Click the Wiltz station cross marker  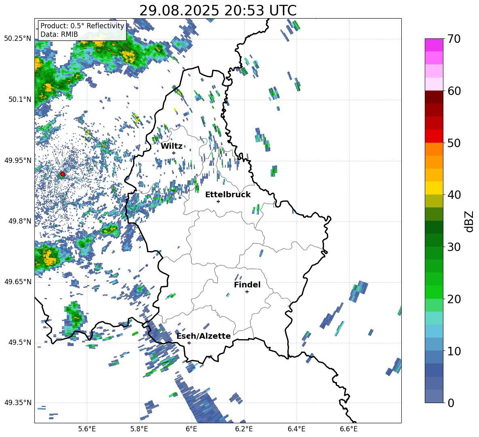[174, 153]
